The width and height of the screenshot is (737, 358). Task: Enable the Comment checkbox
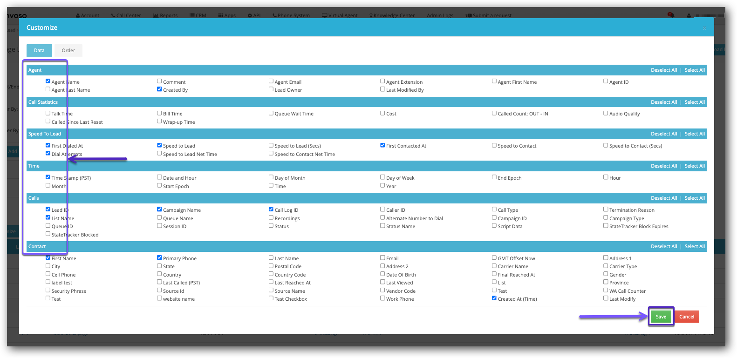coord(159,81)
